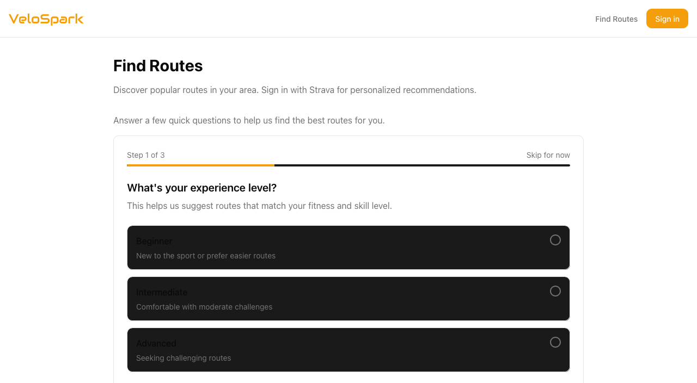Click the orange filled progress bar segment
This screenshot has width=697, height=383.
point(200,165)
